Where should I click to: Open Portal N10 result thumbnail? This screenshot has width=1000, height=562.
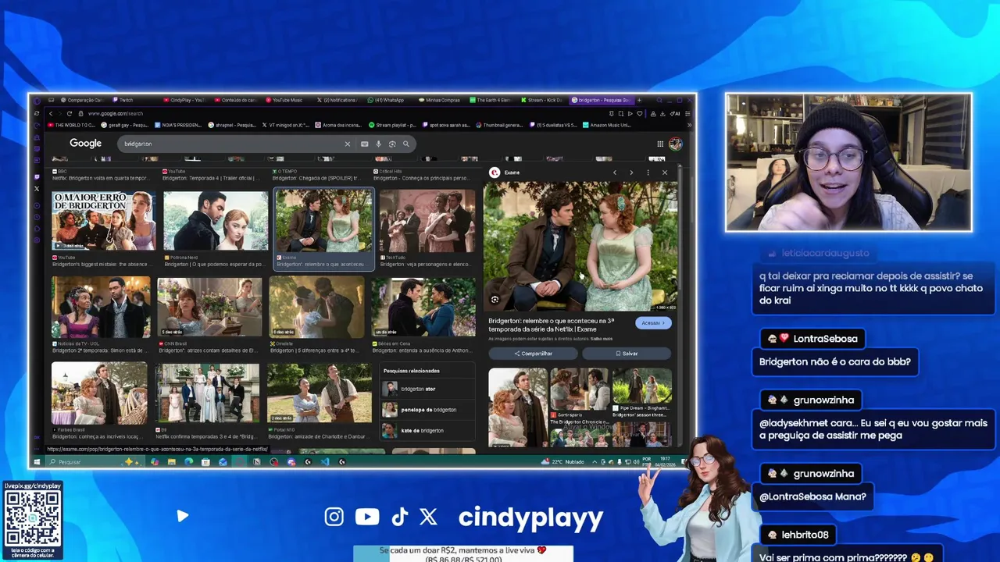pos(320,393)
